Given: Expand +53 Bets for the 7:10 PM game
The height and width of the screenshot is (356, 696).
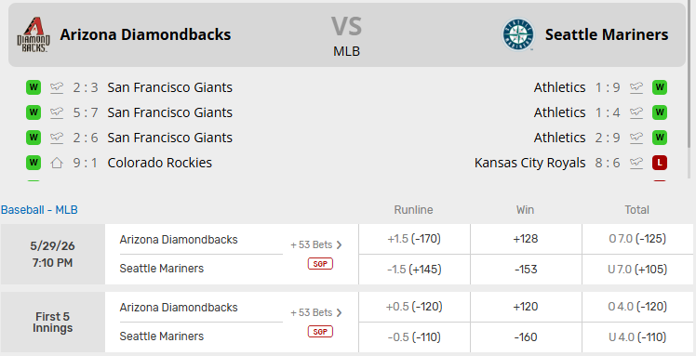Looking at the screenshot, I should point(316,244).
